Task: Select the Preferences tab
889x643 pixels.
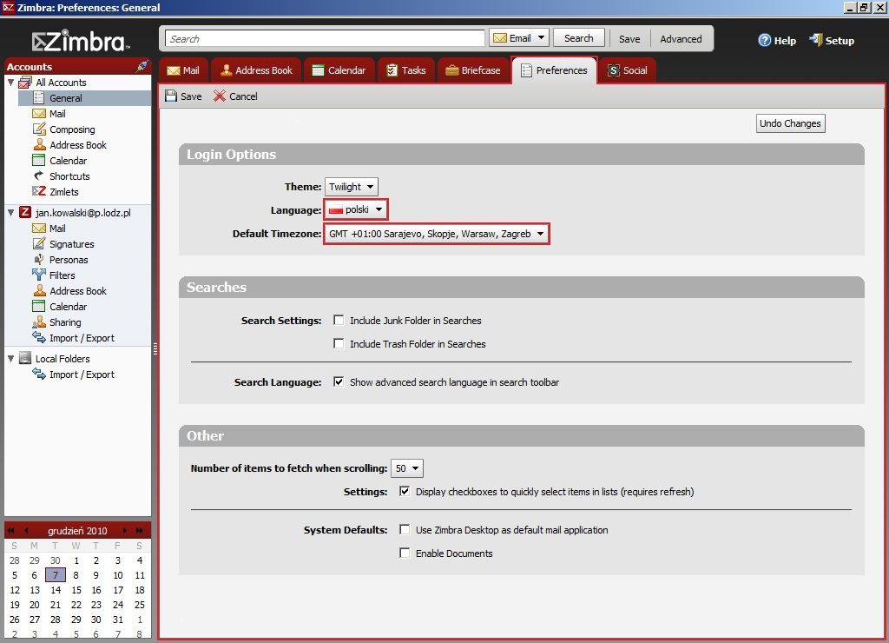Action: point(554,70)
